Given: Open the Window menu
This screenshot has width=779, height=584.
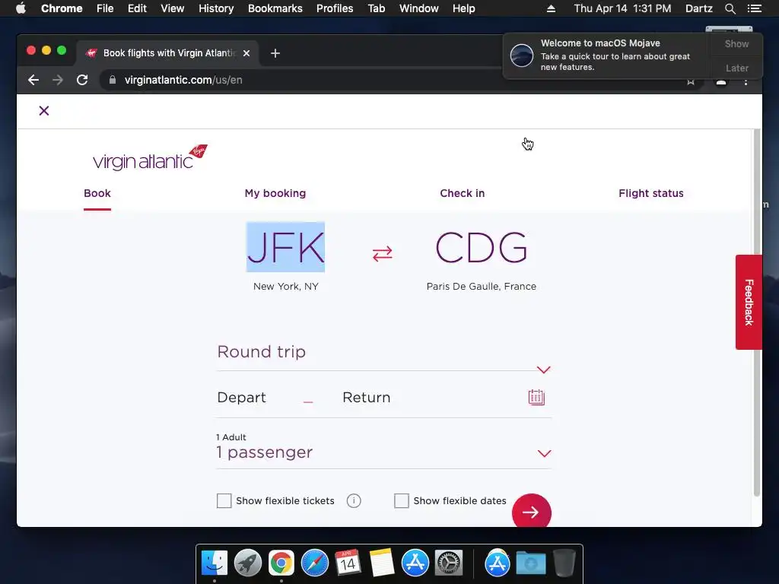Looking at the screenshot, I should [419, 8].
